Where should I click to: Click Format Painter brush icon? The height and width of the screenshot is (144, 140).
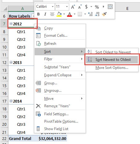click(104, 14)
